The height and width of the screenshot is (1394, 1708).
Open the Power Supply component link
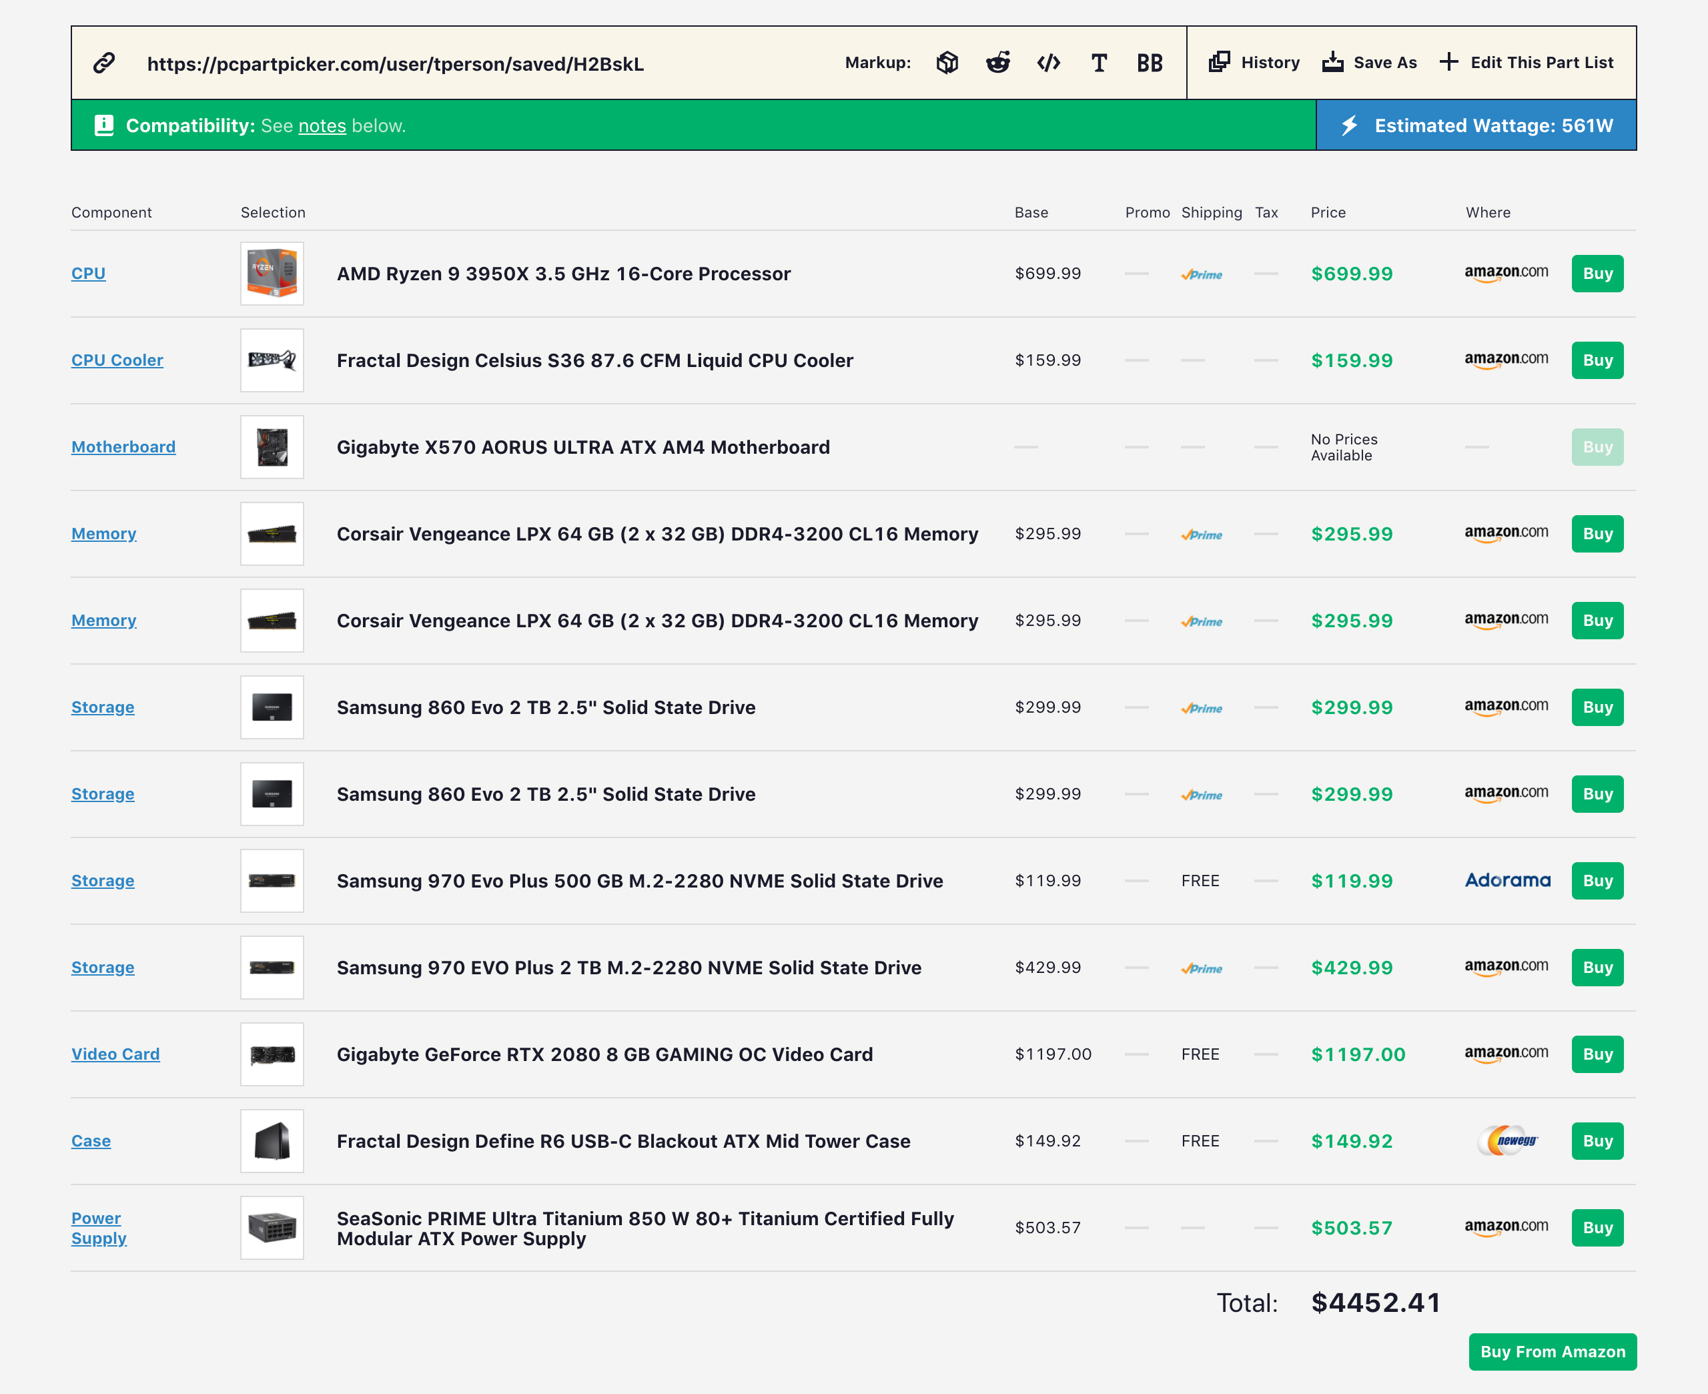pos(99,1228)
